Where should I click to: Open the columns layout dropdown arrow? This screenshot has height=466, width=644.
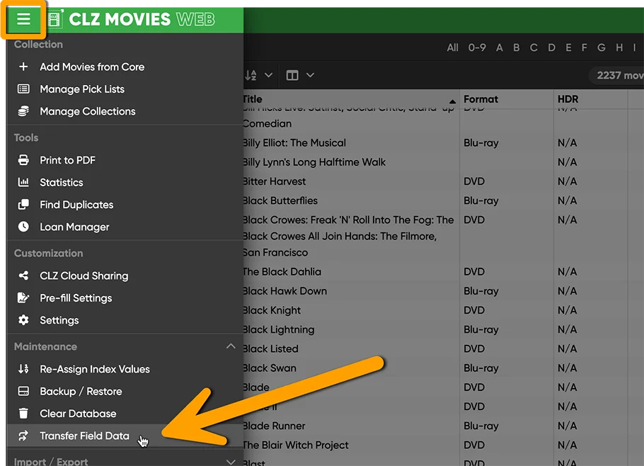[x=310, y=75]
